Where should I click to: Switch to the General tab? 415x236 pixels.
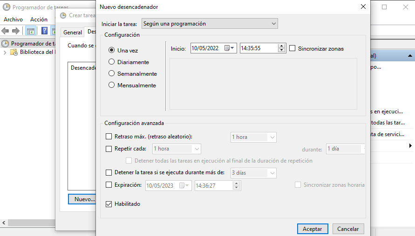pos(73,33)
